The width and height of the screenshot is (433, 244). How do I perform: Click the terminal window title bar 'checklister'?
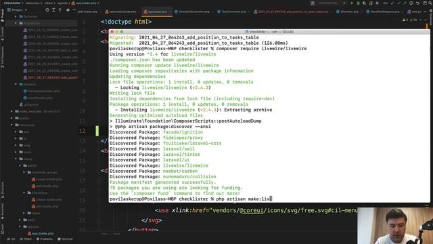[269, 32]
